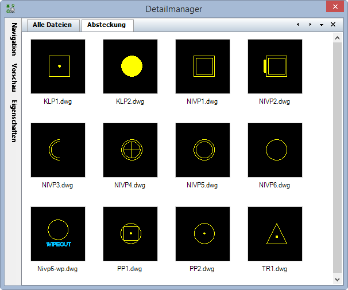Viewport: 348px width, 290px height.
Task: Click the scrollbar down arrow
Action: tap(338, 279)
